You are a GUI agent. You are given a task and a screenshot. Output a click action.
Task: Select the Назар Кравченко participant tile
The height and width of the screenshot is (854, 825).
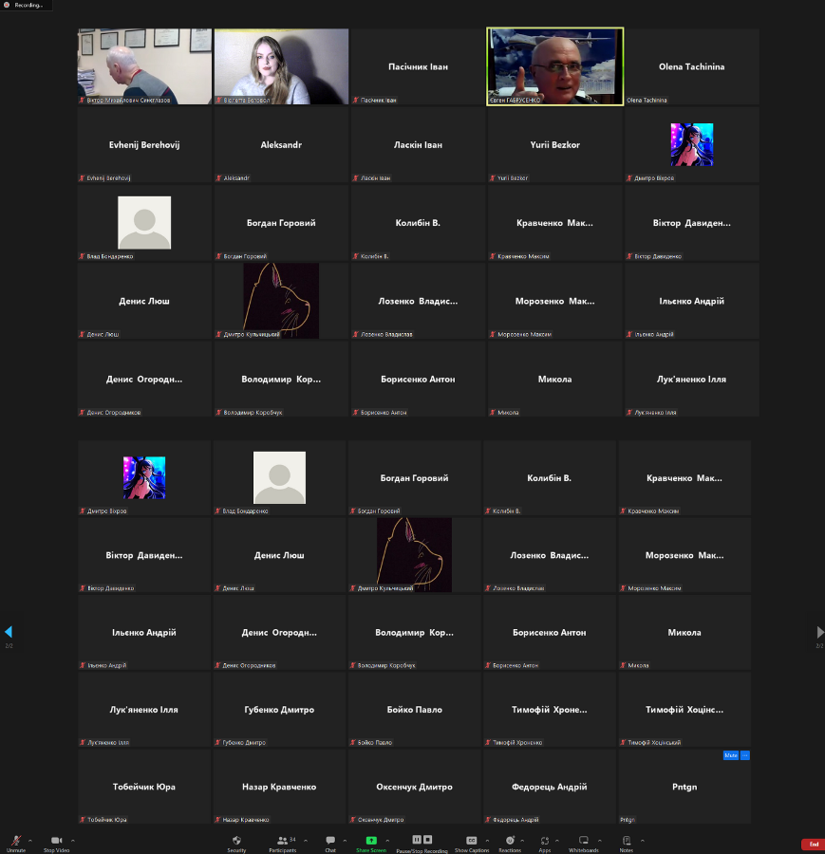point(279,787)
